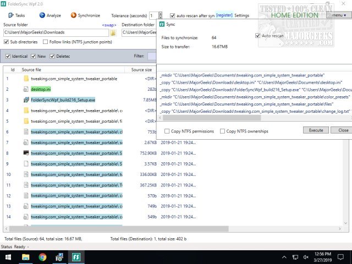Click blank file icon in row 9

[x=26, y=164]
